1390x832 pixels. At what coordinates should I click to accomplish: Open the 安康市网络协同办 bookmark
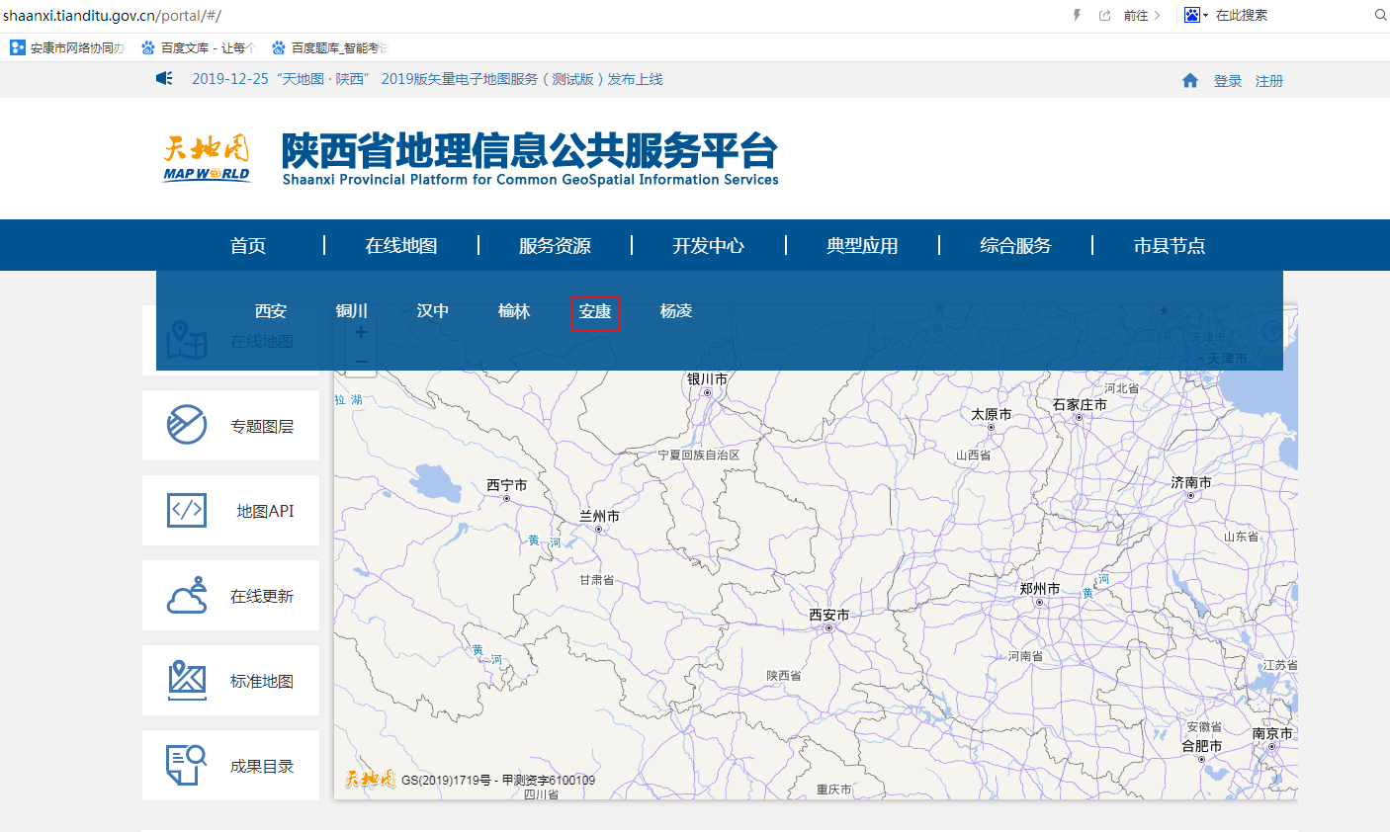coord(67,47)
